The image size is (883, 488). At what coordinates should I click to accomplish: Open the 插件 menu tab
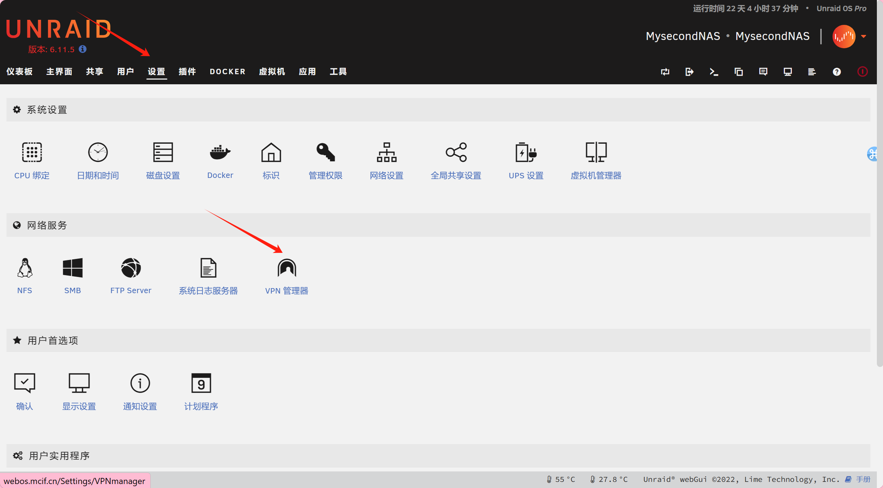tap(187, 72)
